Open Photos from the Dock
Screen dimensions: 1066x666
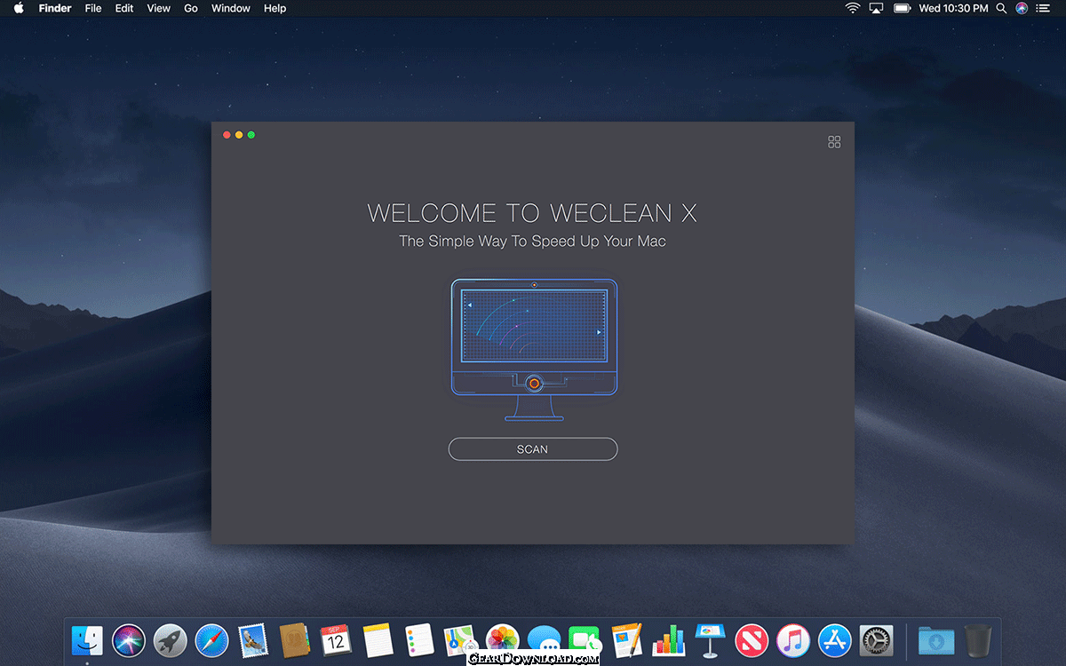502,639
